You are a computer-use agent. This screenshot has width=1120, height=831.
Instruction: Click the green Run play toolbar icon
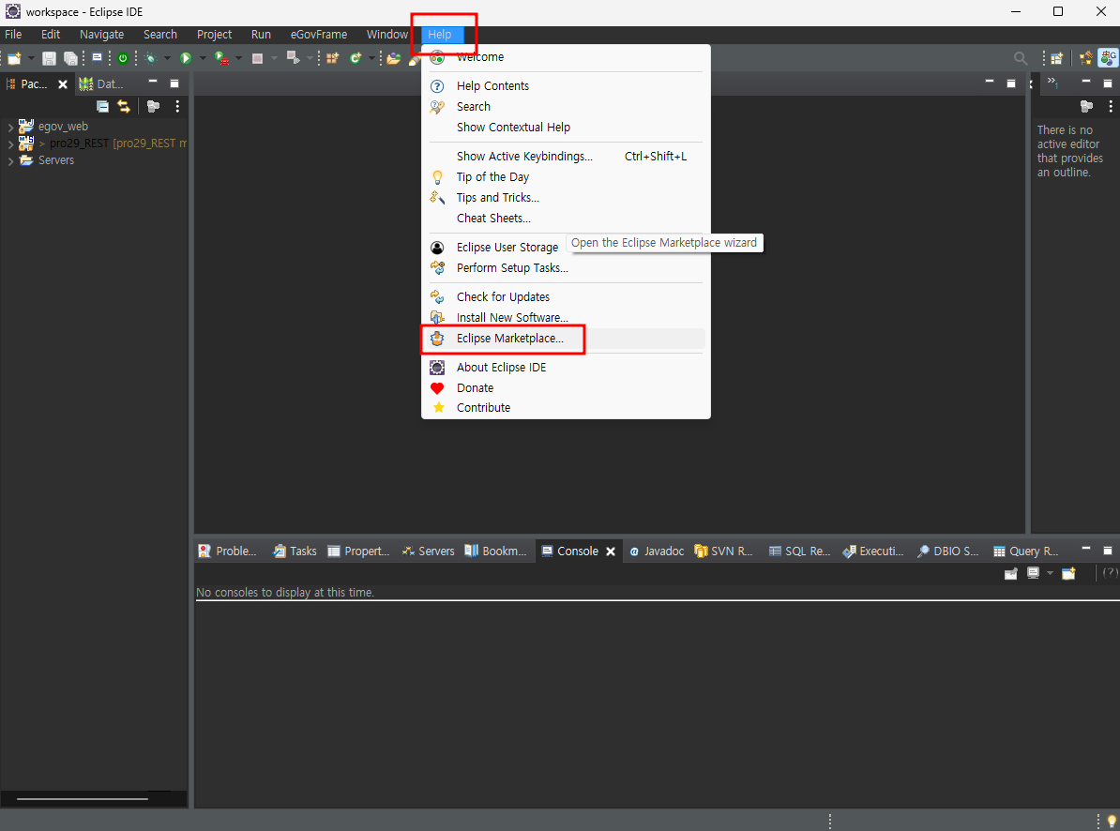186,58
